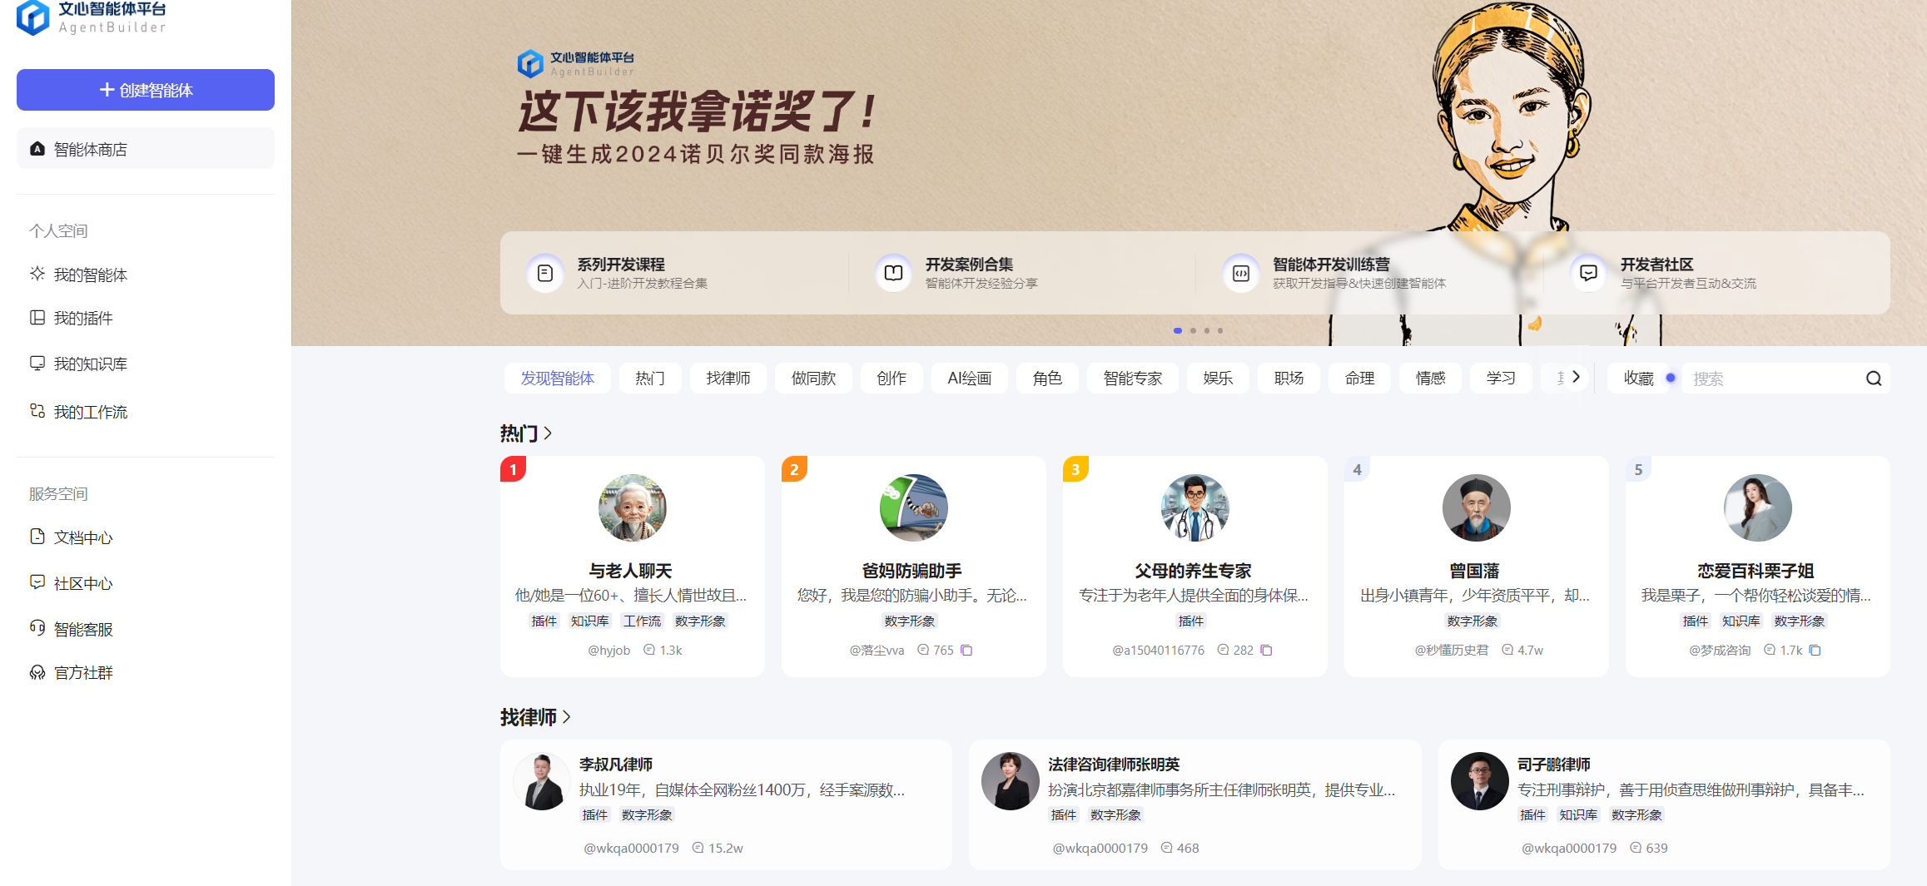Expand more category tabs with the arrow
This screenshot has height=886, width=1927.
[x=1576, y=377]
